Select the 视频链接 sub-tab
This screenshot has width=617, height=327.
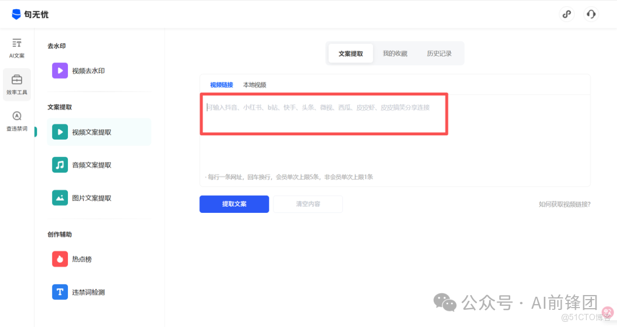pyautogui.click(x=222, y=85)
